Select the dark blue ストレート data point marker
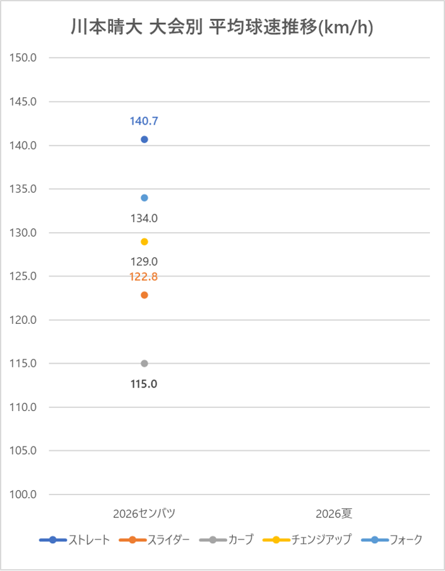Screen dimensions: 445x571 pyautogui.click(x=145, y=139)
